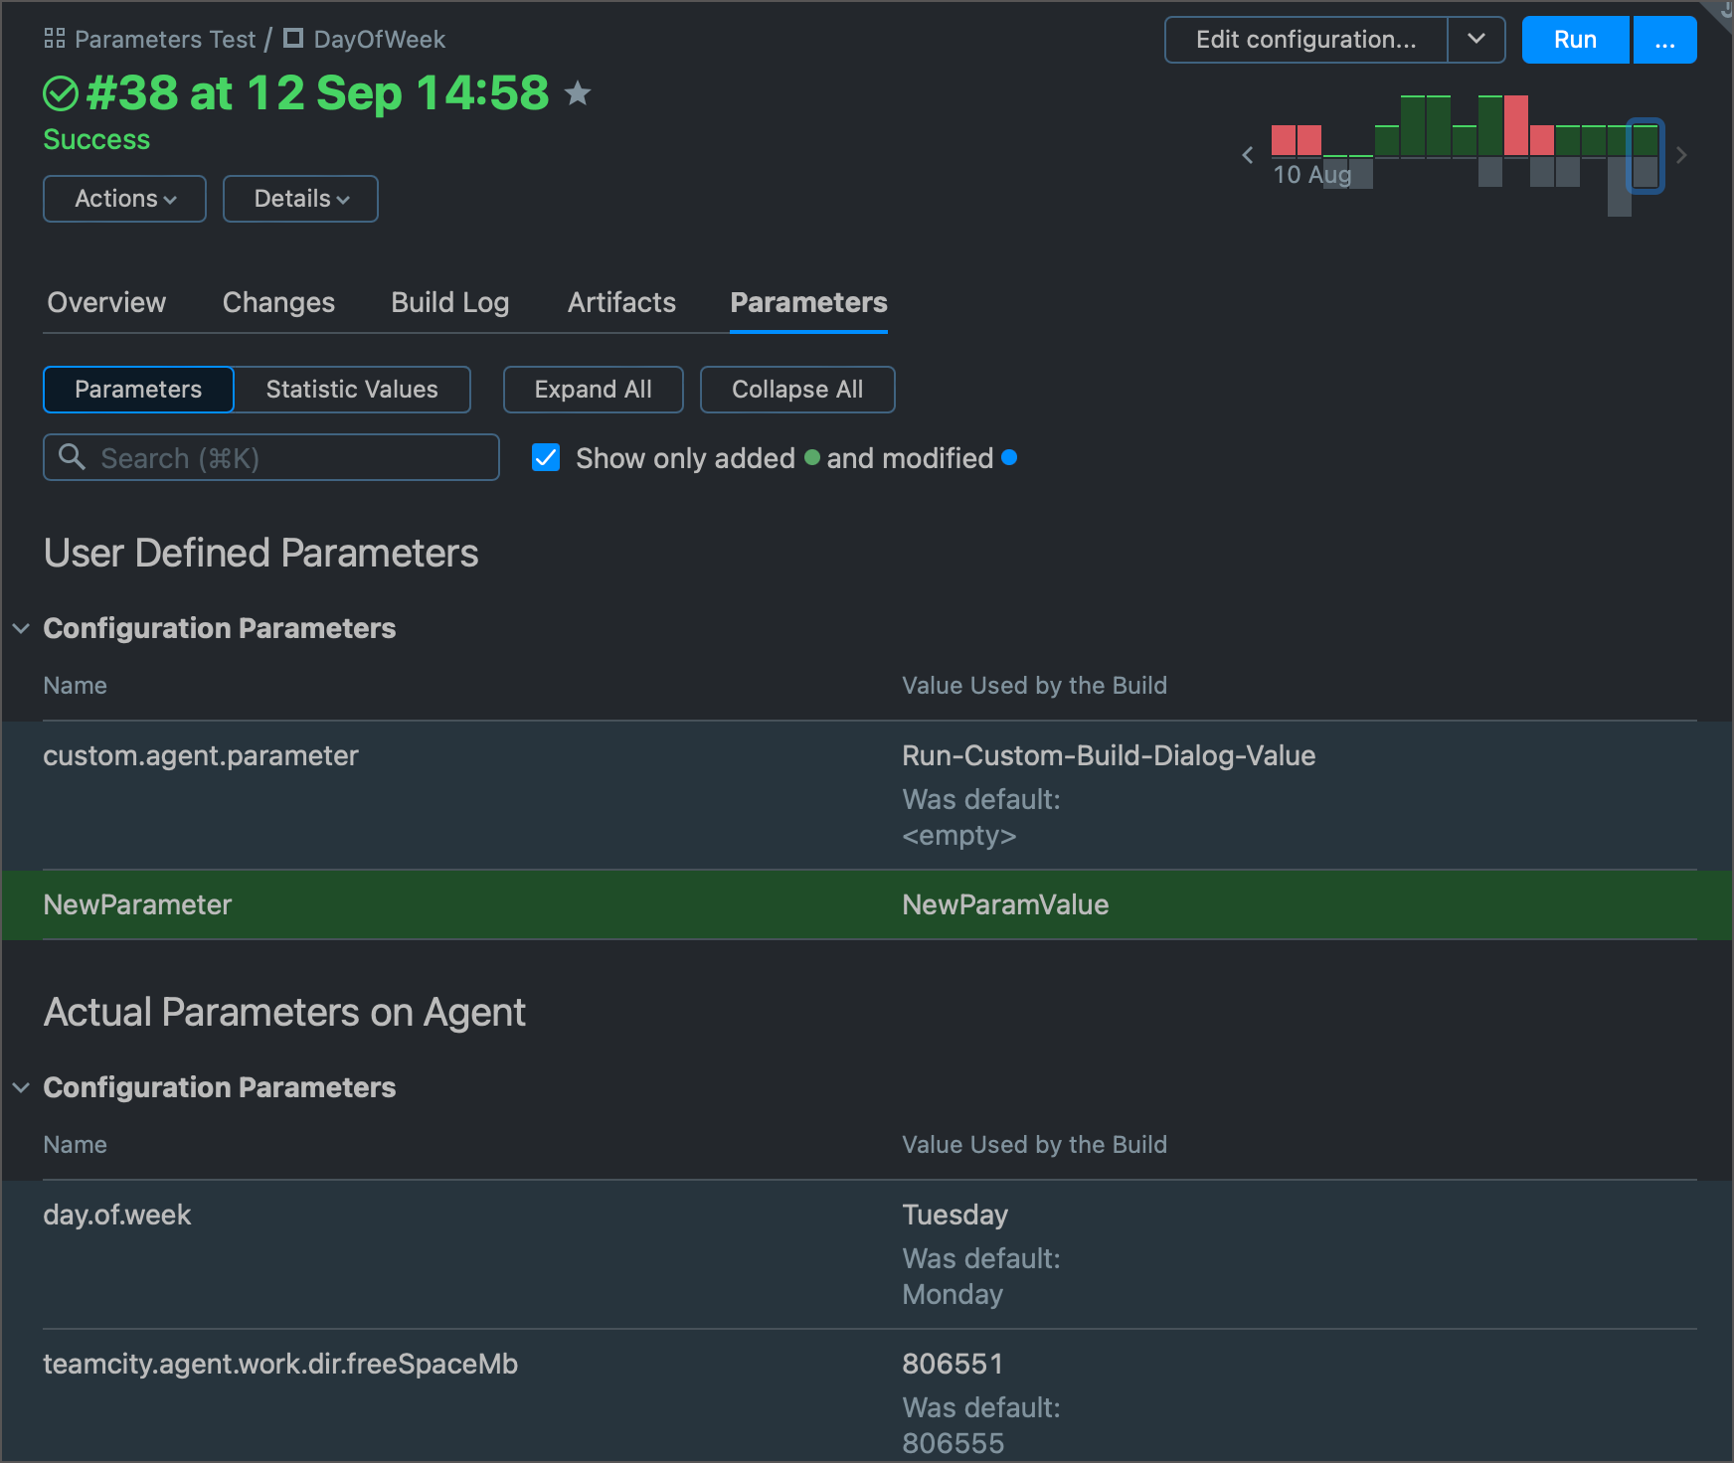
Task: Click the left arrow on build history chart
Action: pyautogui.click(x=1248, y=155)
